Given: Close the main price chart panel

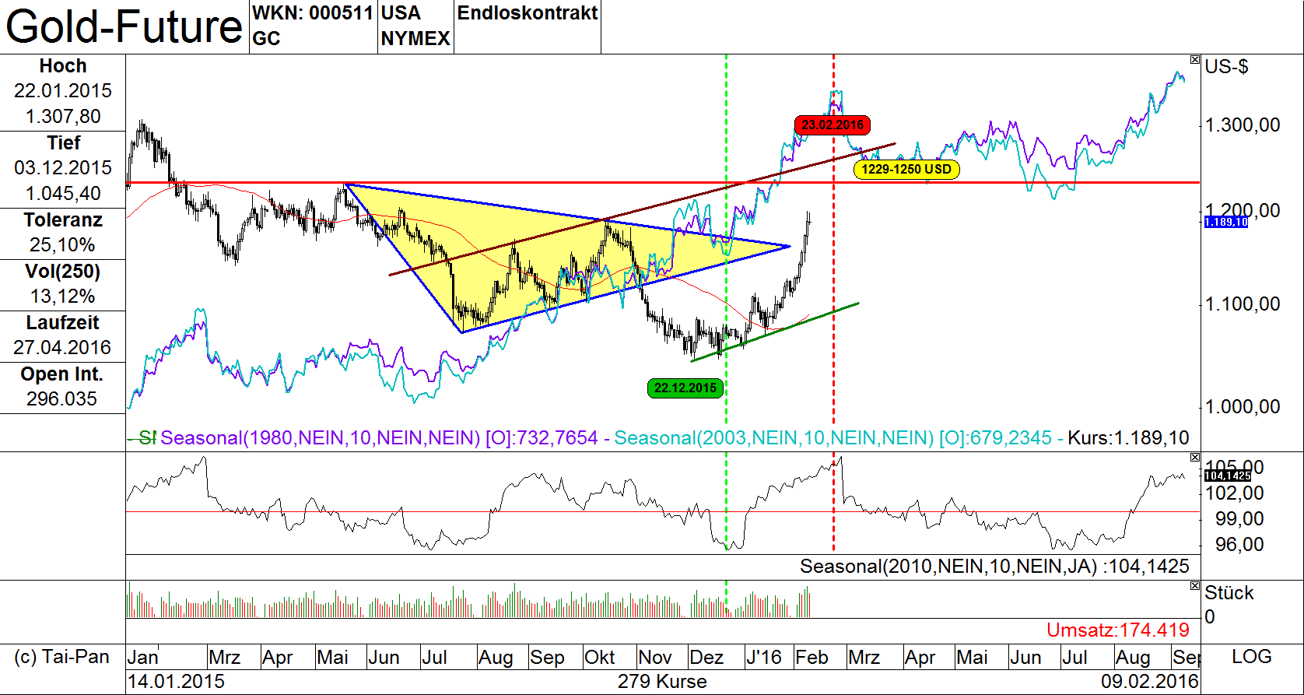Looking at the screenshot, I should pyautogui.click(x=1195, y=60).
